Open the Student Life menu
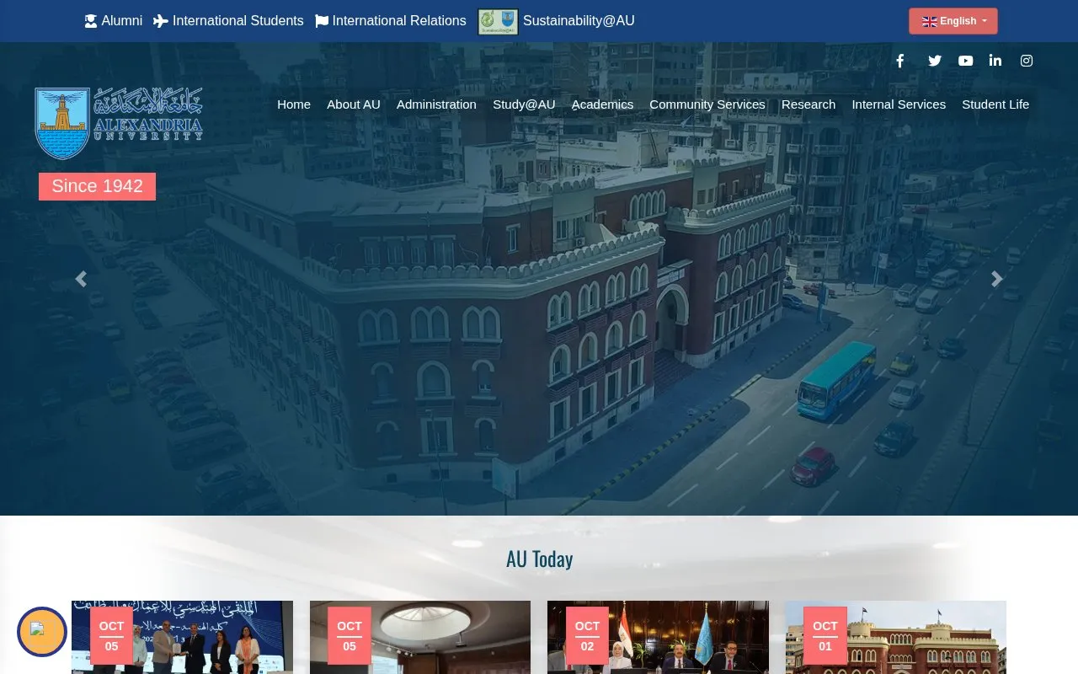1078x674 pixels. [x=995, y=104]
